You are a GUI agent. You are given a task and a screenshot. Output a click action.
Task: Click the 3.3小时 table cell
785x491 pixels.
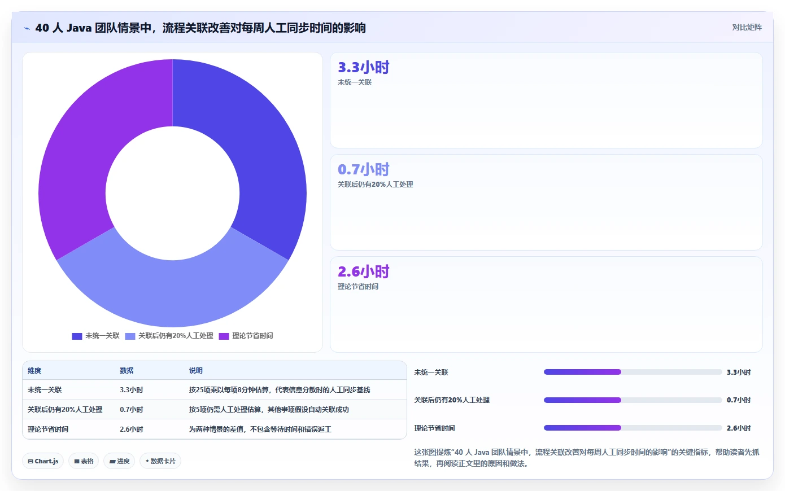132,390
